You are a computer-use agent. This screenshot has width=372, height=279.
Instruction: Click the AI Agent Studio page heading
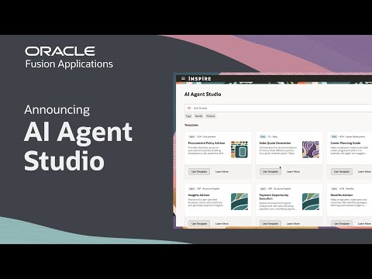203,95
